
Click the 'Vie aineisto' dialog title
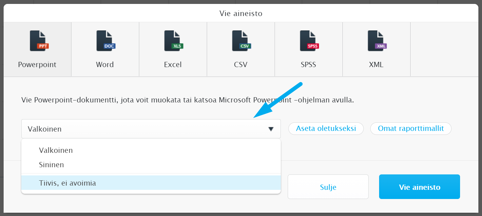[x=241, y=13]
